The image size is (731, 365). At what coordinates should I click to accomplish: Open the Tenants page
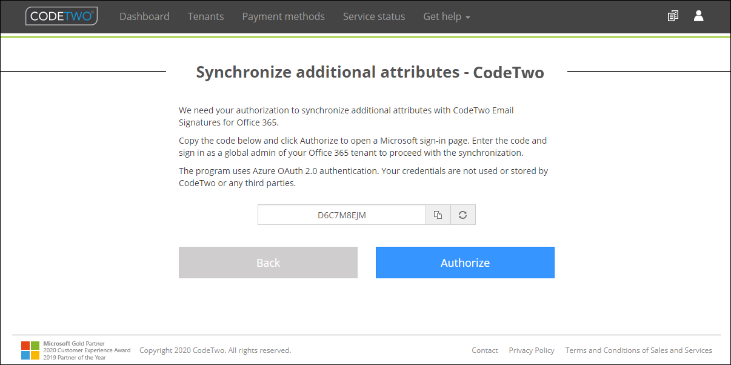205,16
